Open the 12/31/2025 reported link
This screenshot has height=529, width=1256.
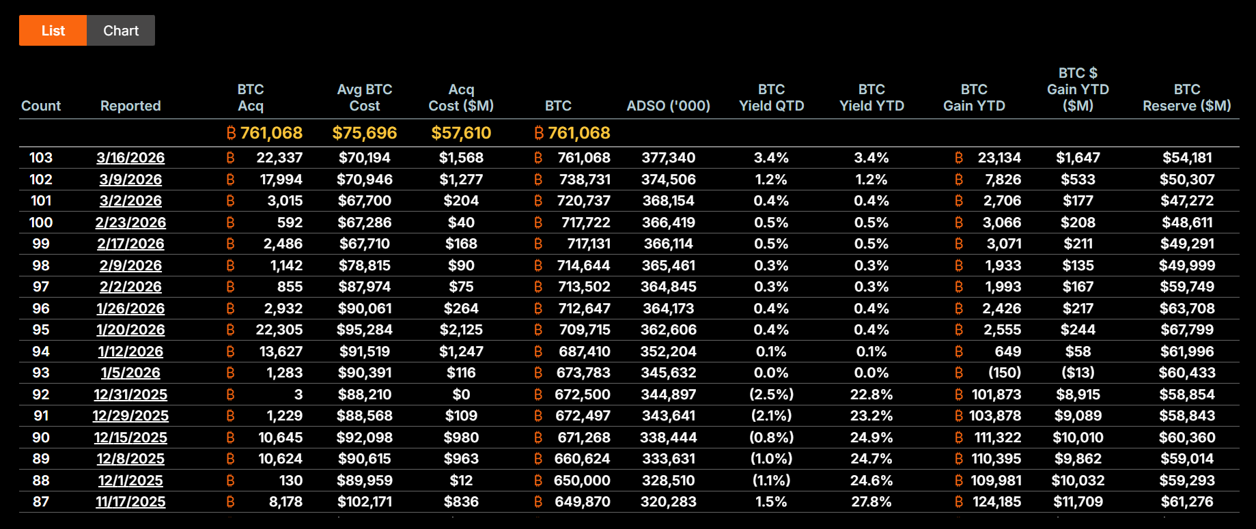130,395
